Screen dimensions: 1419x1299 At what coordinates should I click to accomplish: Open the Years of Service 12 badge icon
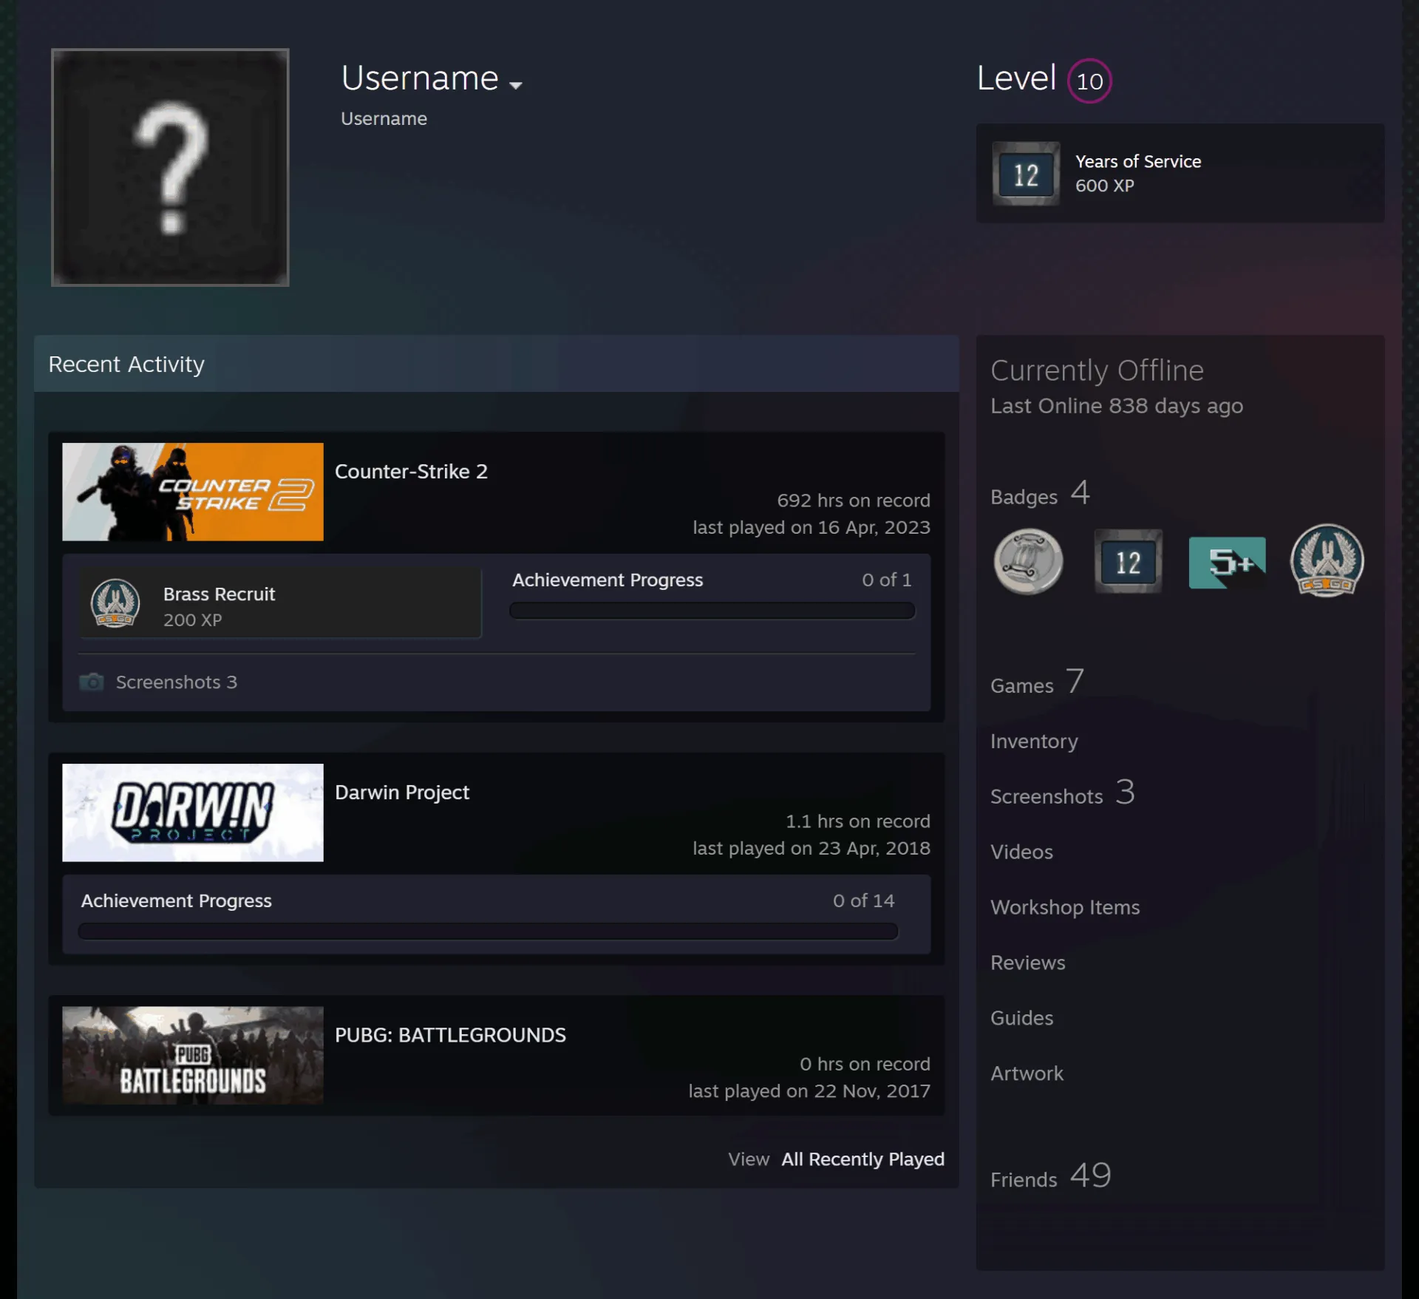click(x=1026, y=174)
